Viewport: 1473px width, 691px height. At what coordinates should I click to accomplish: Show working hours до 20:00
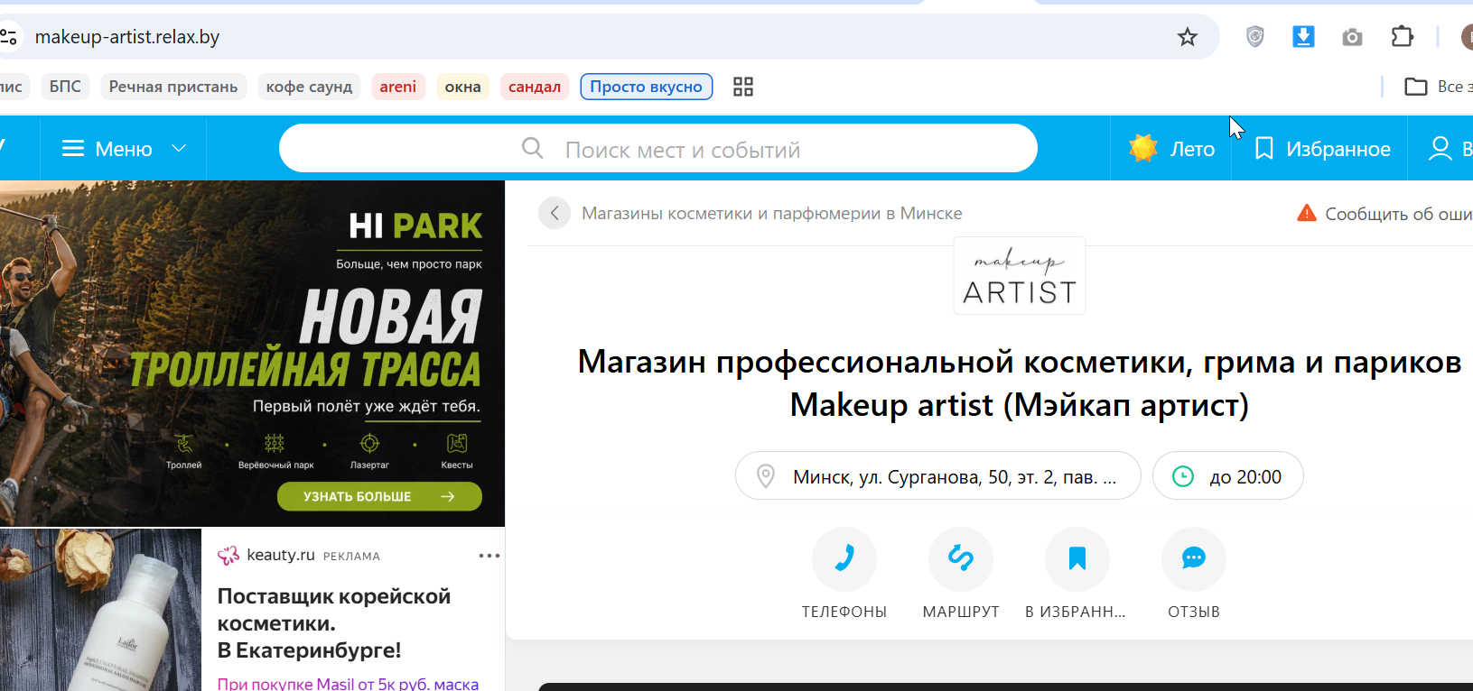point(1228,475)
